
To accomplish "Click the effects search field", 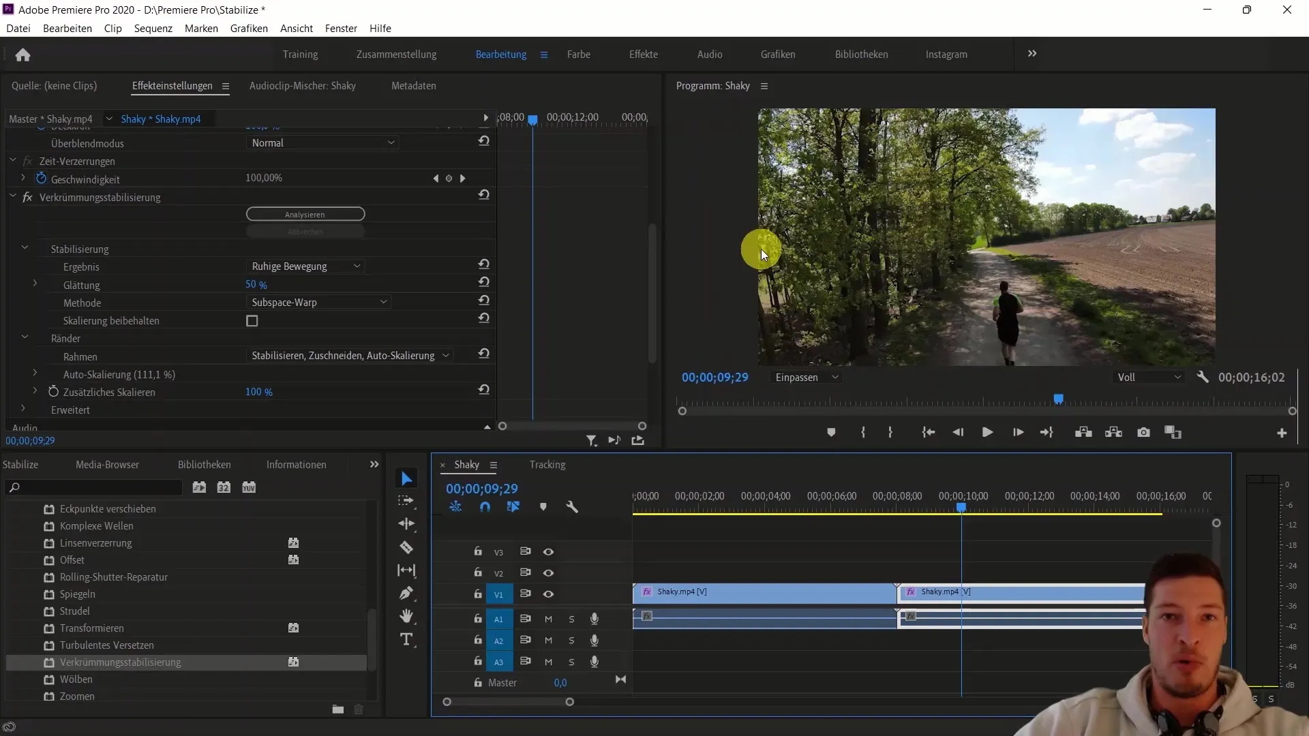I will [94, 488].
